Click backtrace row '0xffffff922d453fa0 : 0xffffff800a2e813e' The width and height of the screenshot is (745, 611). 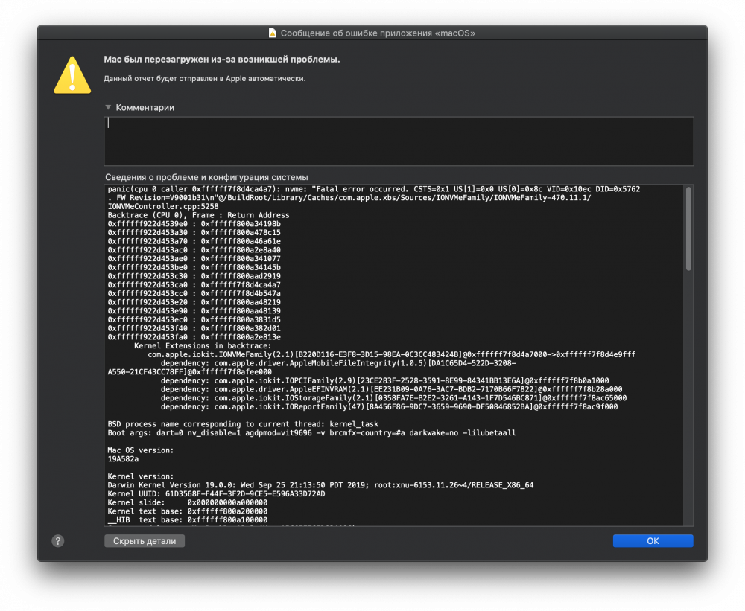pyautogui.click(x=194, y=337)
